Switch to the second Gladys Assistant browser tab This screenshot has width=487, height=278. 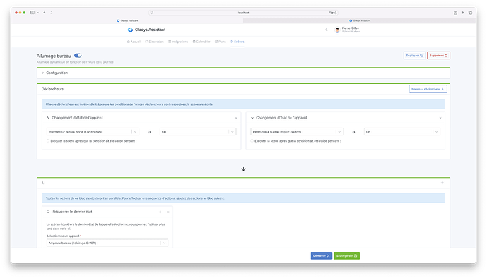(360, 20)
